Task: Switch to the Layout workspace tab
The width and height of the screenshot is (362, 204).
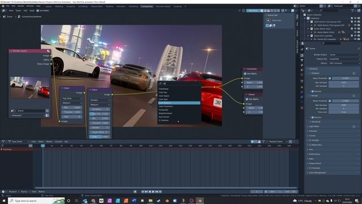Action: click(49, 6)
